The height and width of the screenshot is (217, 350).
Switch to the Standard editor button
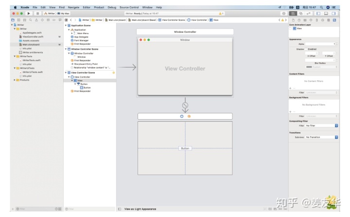coord(293,14)
